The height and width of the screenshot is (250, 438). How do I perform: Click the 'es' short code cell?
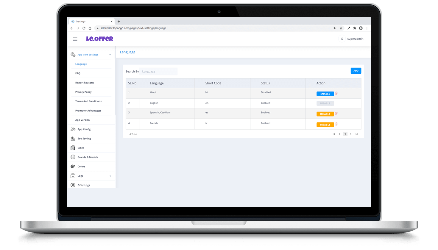click(207, 112)
